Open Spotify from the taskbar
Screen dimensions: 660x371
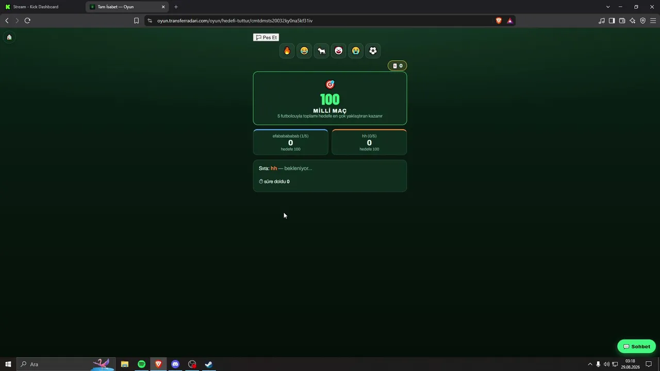click(141, 364)
